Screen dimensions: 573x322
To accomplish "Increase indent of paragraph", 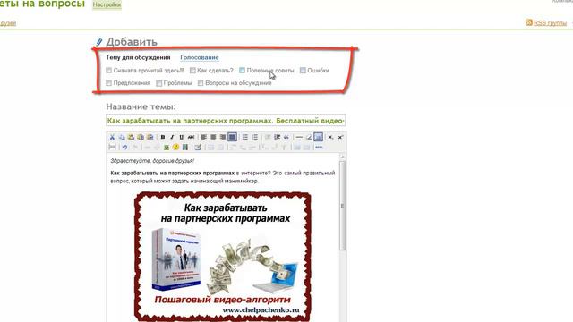I will pyautogui.click(x=277, y=137).
